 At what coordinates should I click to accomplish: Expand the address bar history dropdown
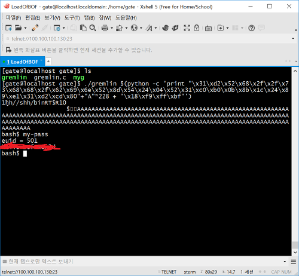(293, 39)
